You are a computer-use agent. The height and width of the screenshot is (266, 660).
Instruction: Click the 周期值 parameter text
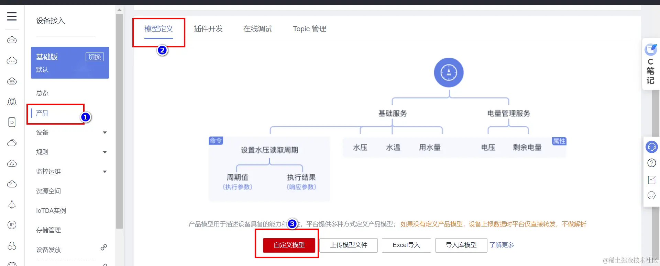pyautogui.click(x=238, y=177)
